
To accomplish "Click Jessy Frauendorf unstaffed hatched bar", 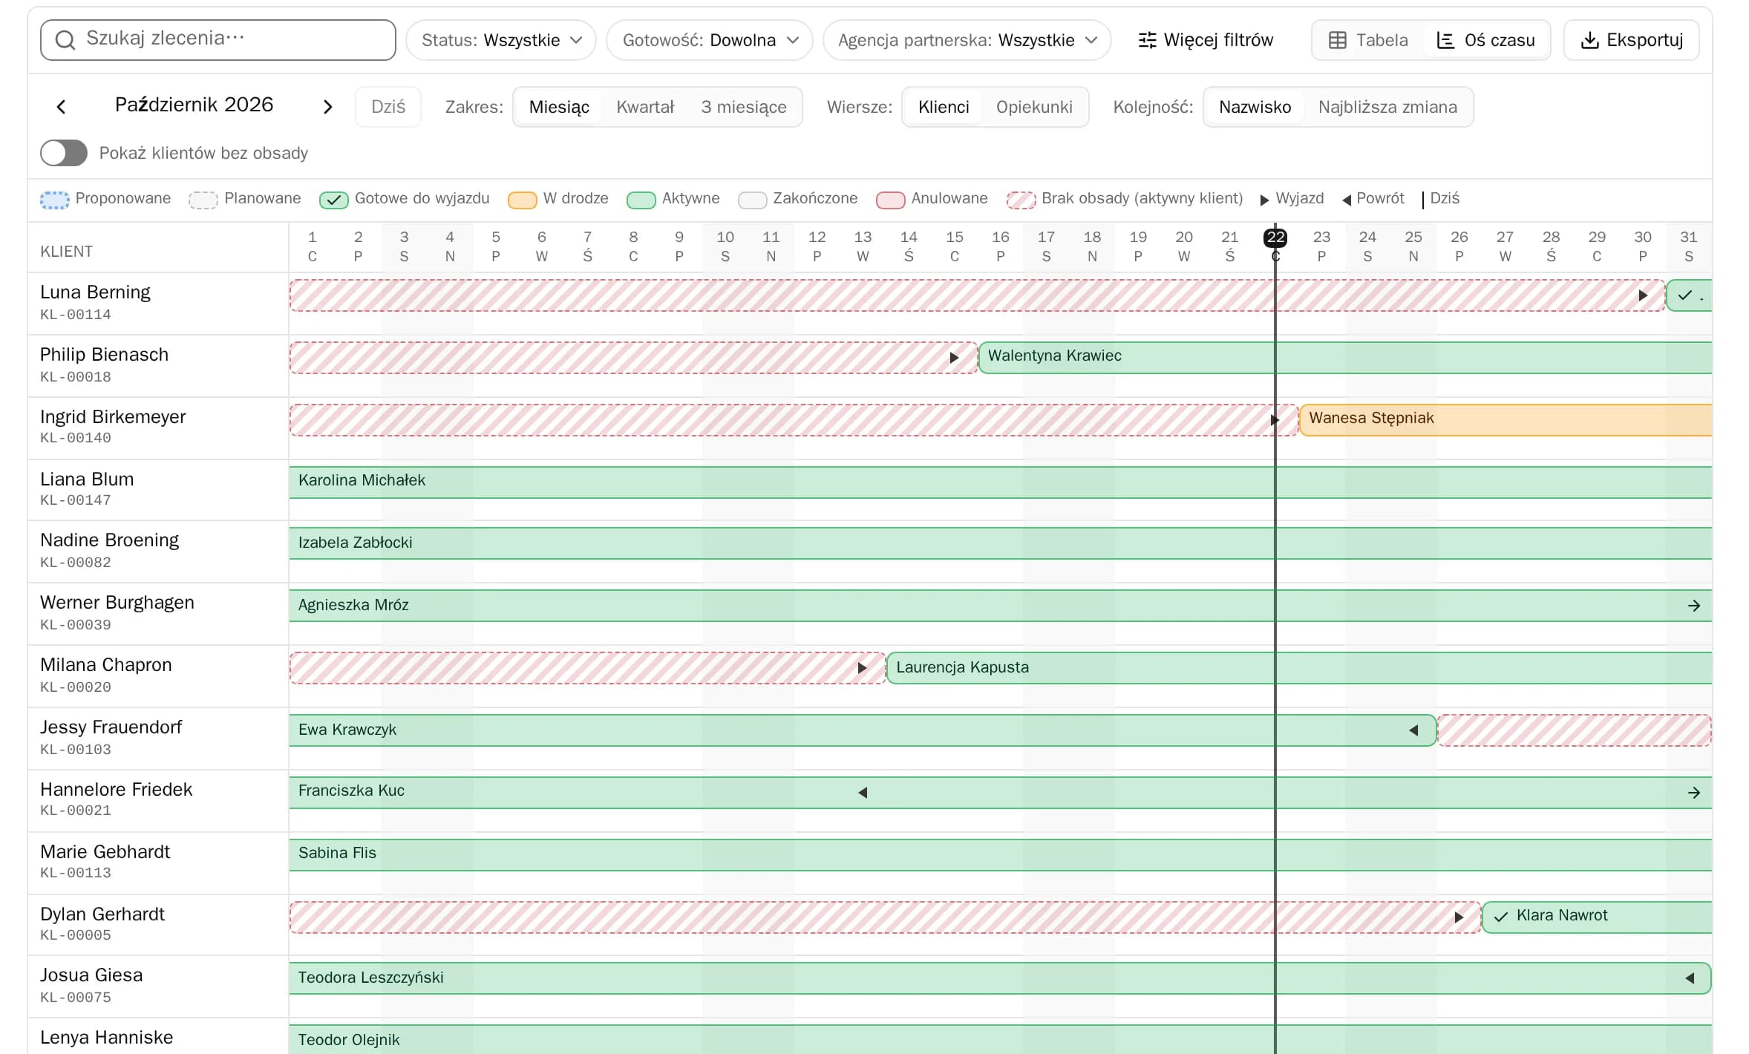I will tap(1575, 730).
